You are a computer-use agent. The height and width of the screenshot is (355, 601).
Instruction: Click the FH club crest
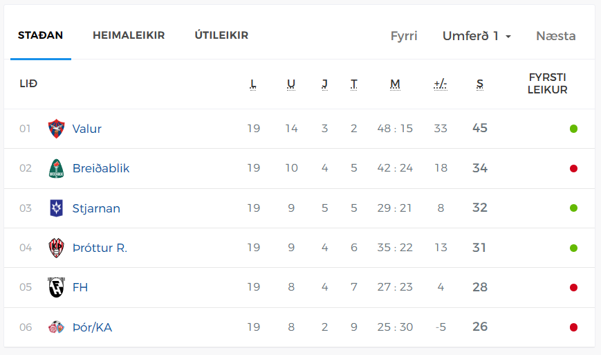[x=56, y=287]
